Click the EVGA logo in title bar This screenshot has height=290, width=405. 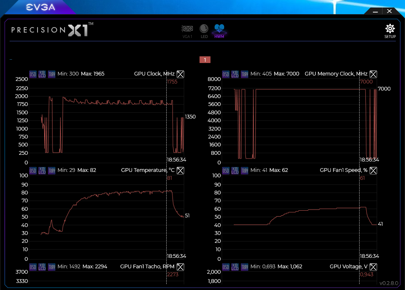tap(40, 7)
